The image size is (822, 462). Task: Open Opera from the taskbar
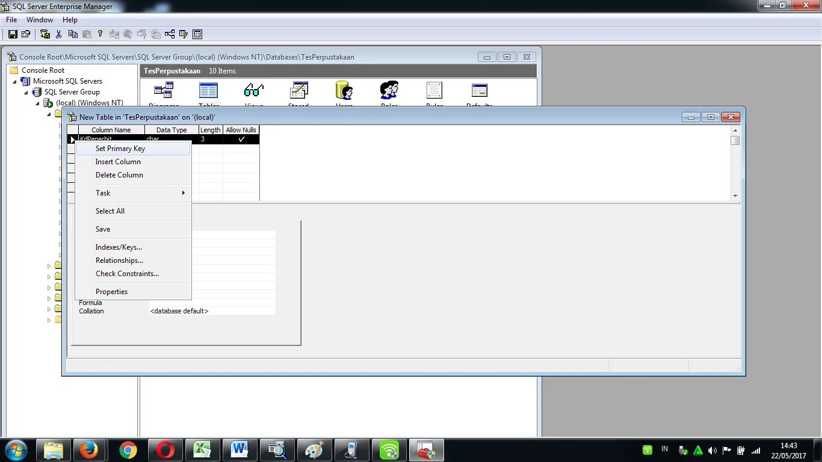click(x=165, y=450)
